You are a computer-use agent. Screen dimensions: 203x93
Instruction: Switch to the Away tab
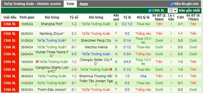tap(84, 4)
